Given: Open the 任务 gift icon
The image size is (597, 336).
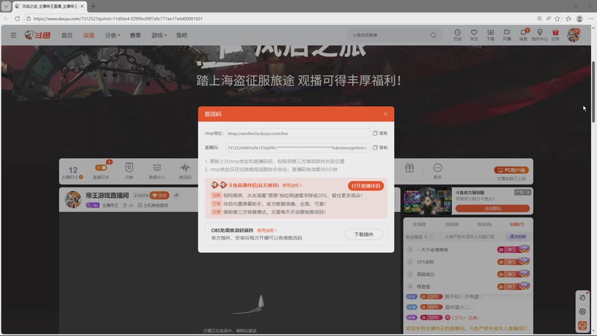Looking at the screenshot, I should (x=555, y=34).
